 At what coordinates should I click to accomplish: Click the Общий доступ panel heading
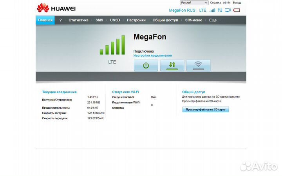pos(193,92)
